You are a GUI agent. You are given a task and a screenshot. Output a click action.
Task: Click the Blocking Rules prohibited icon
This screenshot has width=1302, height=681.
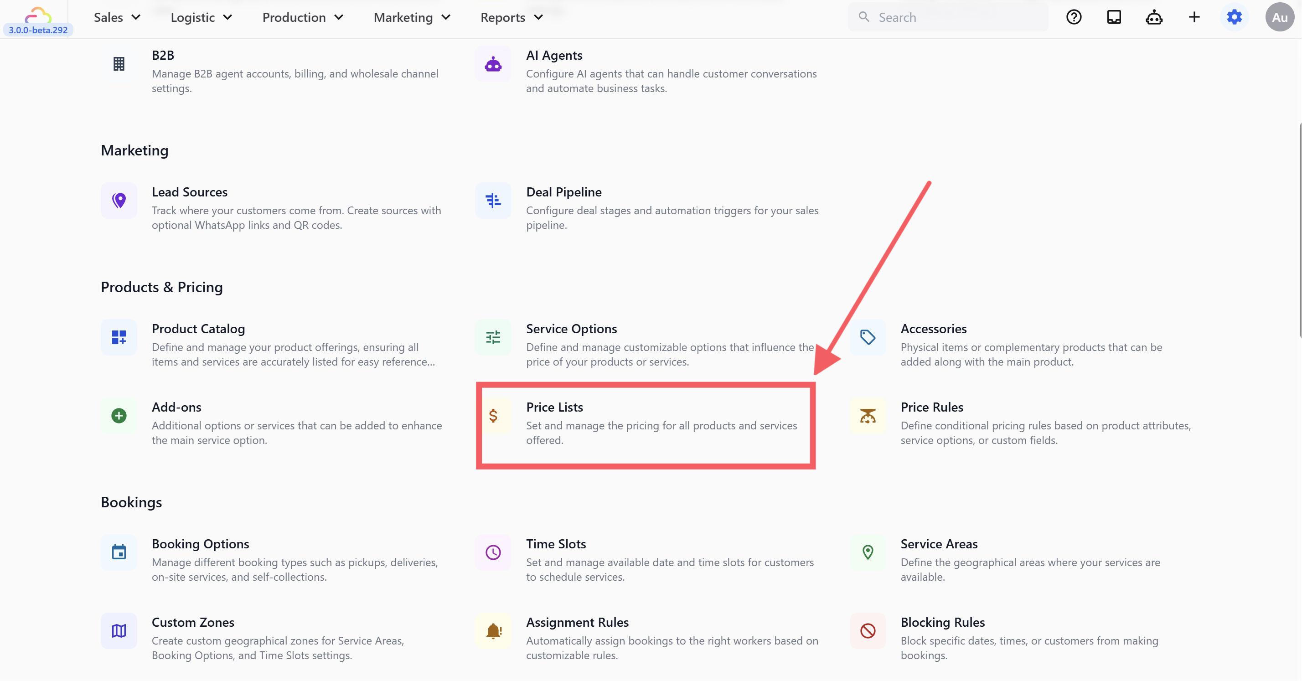coord(868,630)
